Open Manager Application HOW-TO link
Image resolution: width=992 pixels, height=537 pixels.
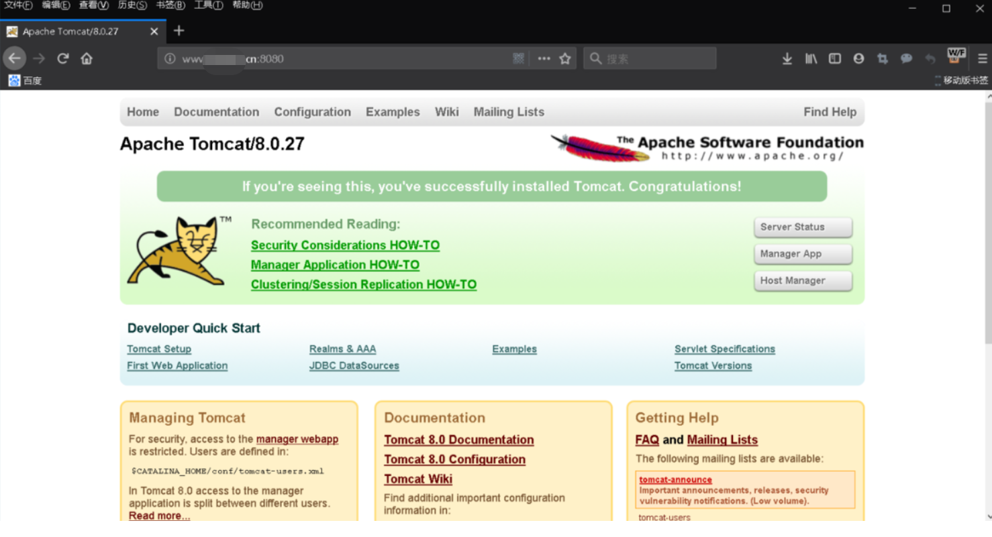coord(335,265)
